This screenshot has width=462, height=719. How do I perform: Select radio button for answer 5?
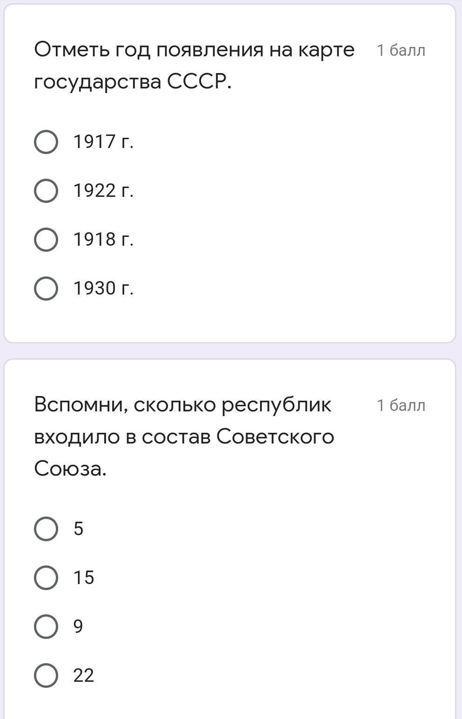click(x=46, y=529)
